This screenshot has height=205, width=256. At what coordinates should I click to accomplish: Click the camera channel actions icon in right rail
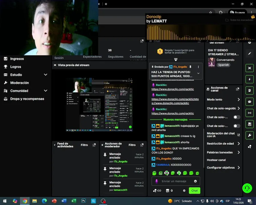[249, 124]
